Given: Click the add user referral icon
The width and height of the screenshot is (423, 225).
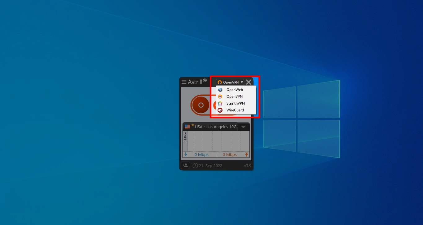Looking at the screenshot, I should point(185,166).
